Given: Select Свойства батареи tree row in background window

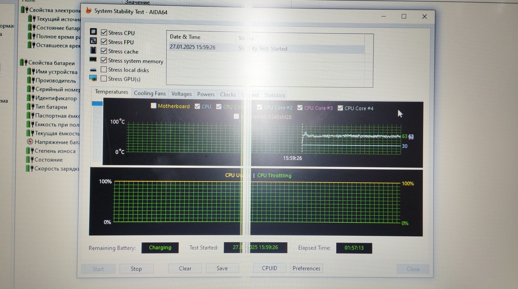Looking at the screenshot, I should tap(47, 63).
